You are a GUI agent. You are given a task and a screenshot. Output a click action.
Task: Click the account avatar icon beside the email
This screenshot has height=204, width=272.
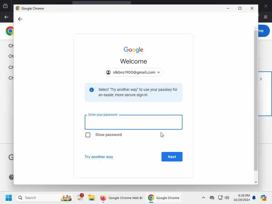tap(108, 72)
